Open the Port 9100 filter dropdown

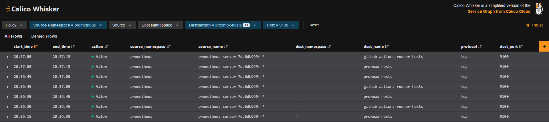(x=281, y=25)
